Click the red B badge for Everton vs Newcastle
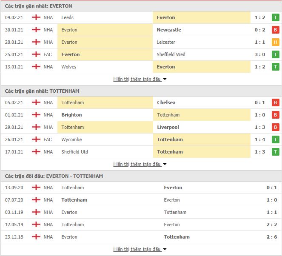282x256 pixels. point(275,30)
